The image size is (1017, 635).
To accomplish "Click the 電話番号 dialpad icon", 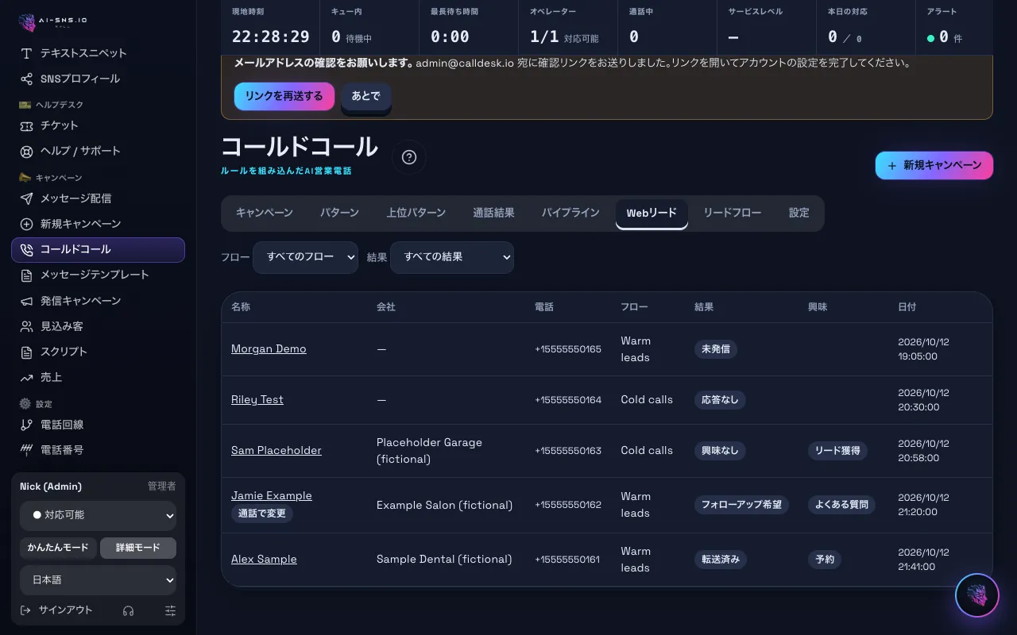I will 26,450.
